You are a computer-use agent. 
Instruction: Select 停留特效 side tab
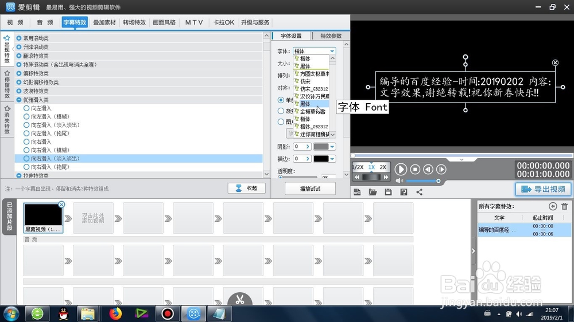[x=6, y=84]
